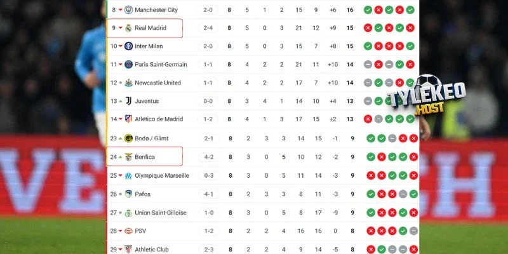
Task: Open the Pafos team link
Action: coord(144,194)
